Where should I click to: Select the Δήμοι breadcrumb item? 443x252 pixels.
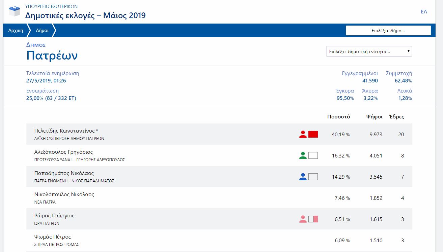[x=42, y=30]
